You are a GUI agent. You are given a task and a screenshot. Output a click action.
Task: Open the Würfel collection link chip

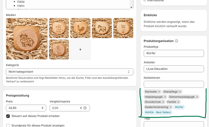tap(179, 107)
